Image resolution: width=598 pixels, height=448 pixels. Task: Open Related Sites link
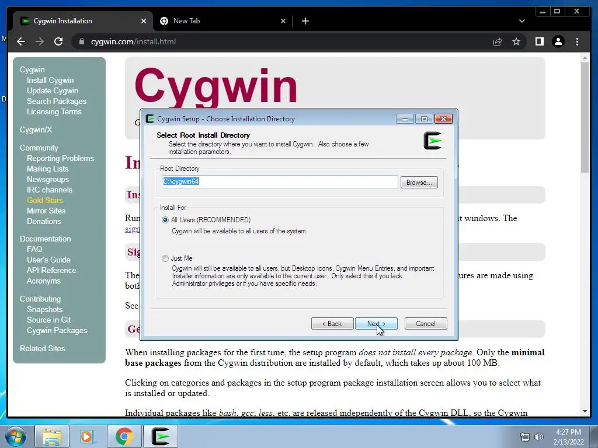click(42, 348)
